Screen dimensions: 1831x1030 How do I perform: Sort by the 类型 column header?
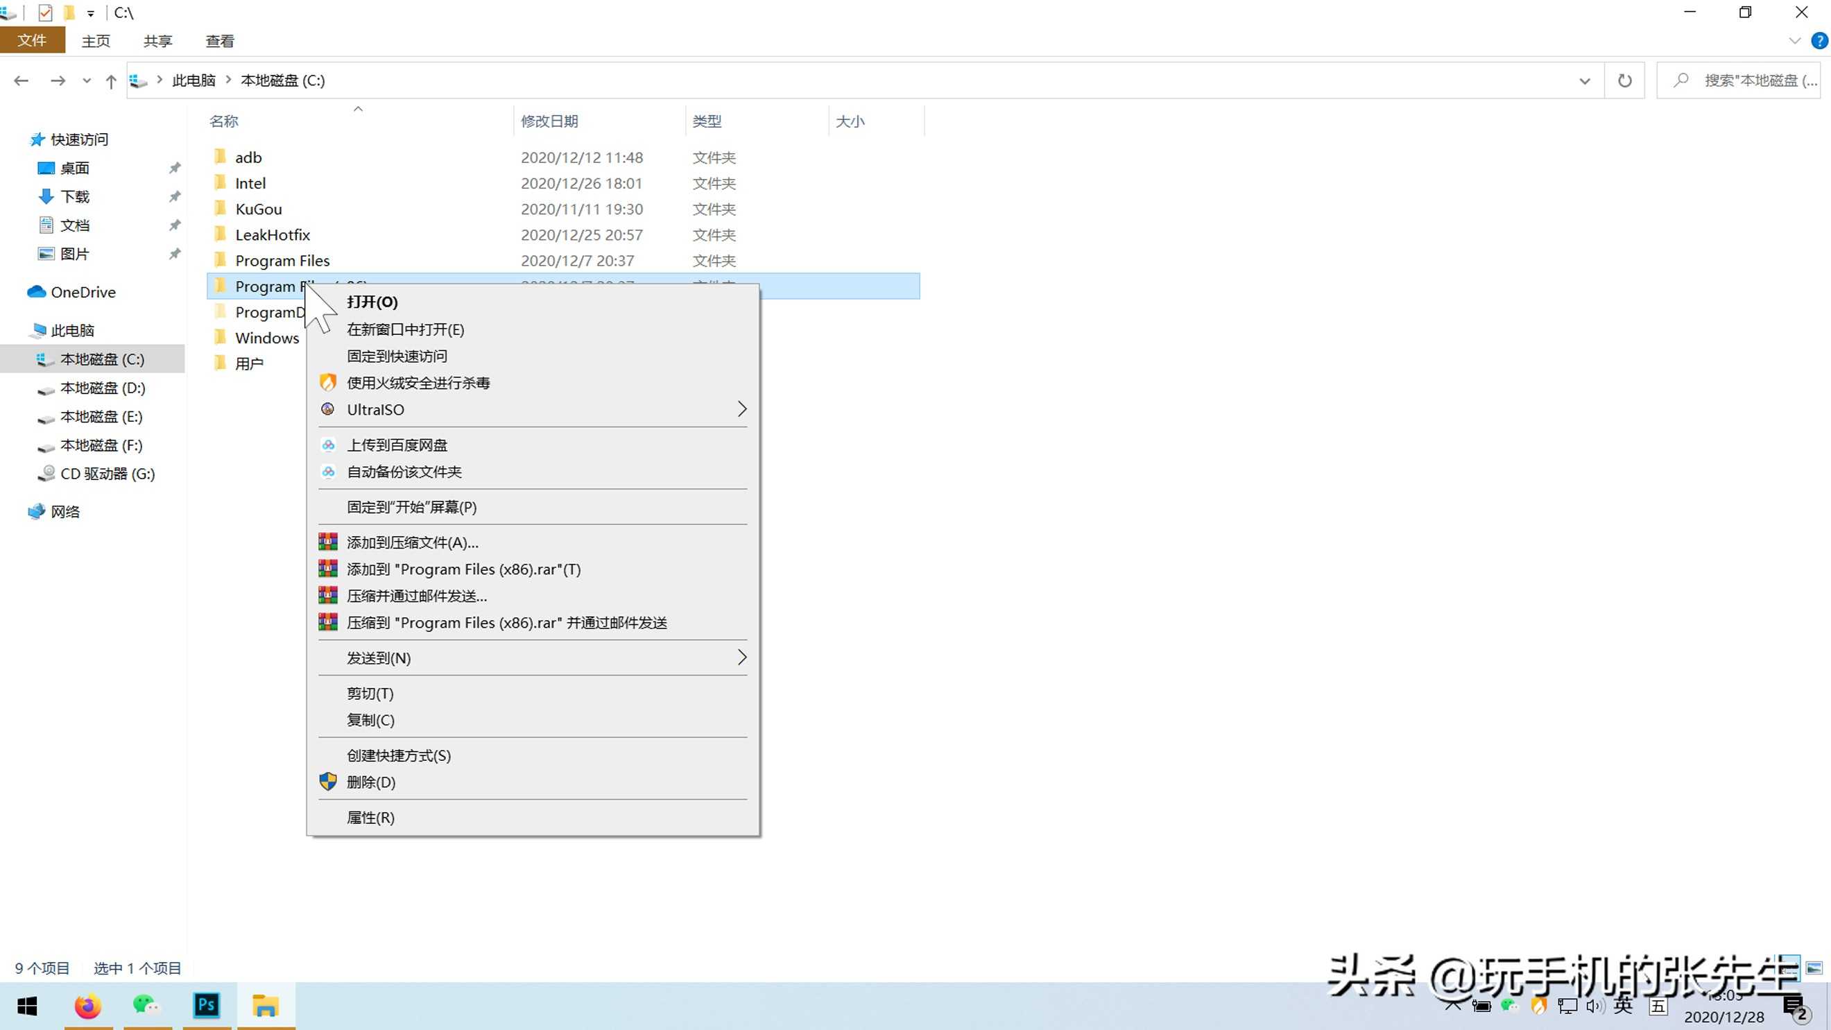pyautogui.click(x=707, y=121)
